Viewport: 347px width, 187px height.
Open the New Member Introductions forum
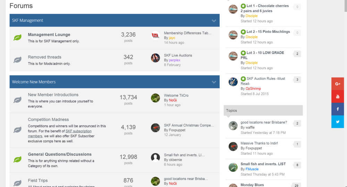point(53,95)
